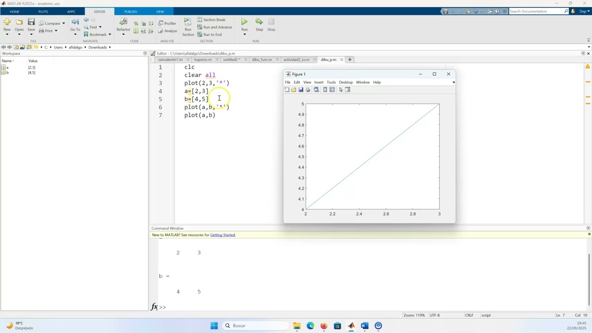Open the Compare dropdown arrow
Image resolution: width=592 pixels, height=333 pixels.
[x=63, y=23]
